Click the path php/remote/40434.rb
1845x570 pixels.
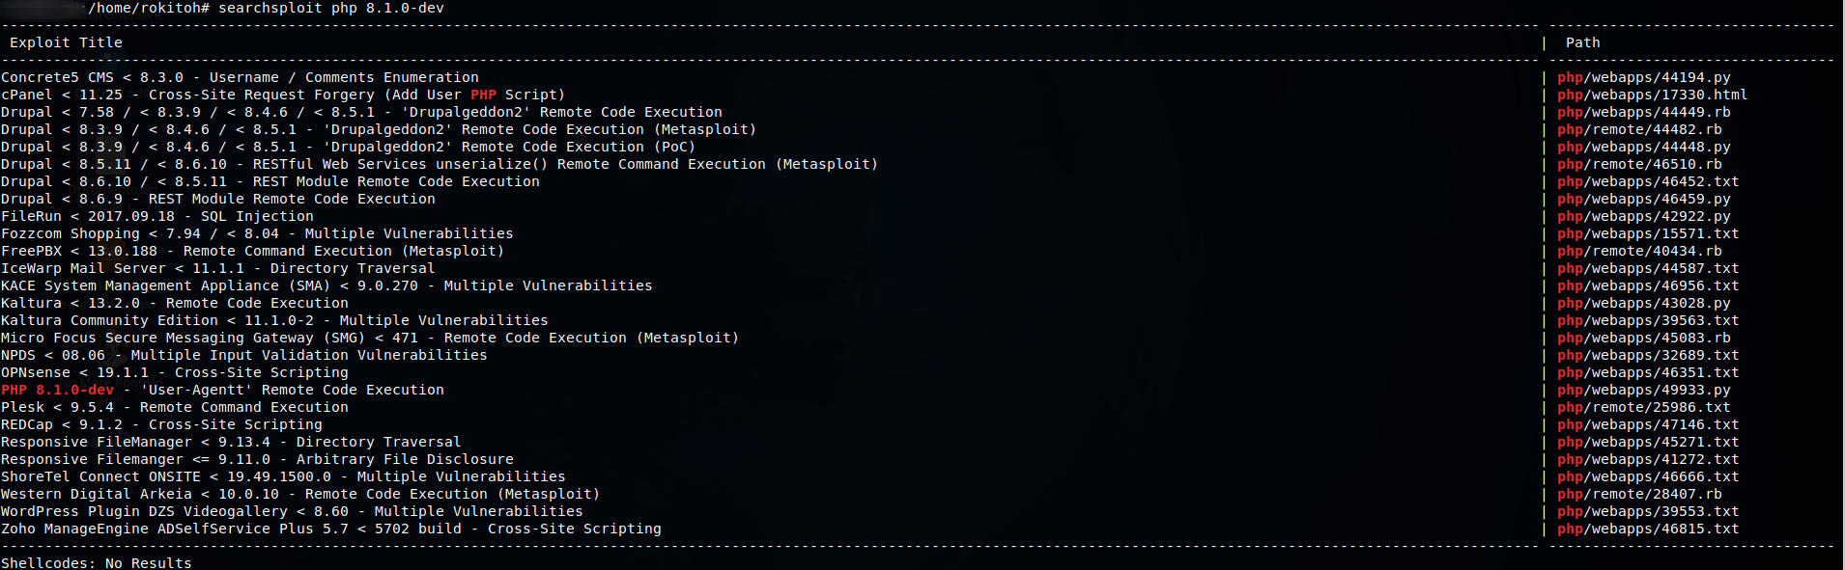[1639, 251]
